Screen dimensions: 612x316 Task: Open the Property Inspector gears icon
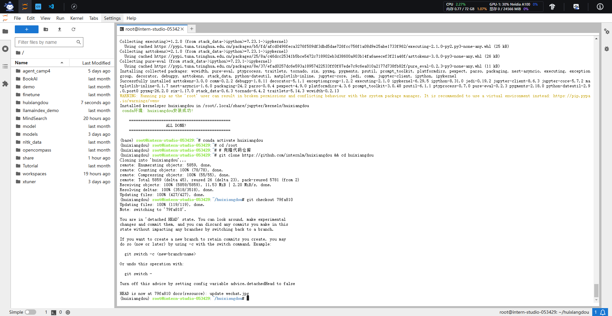pyautogui.click(x=607, y=31)
